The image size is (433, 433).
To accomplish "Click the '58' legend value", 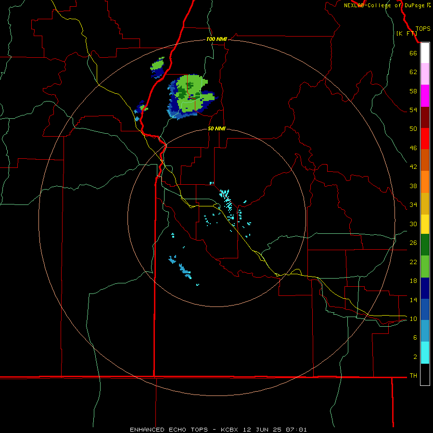I will tap(413, 91).
